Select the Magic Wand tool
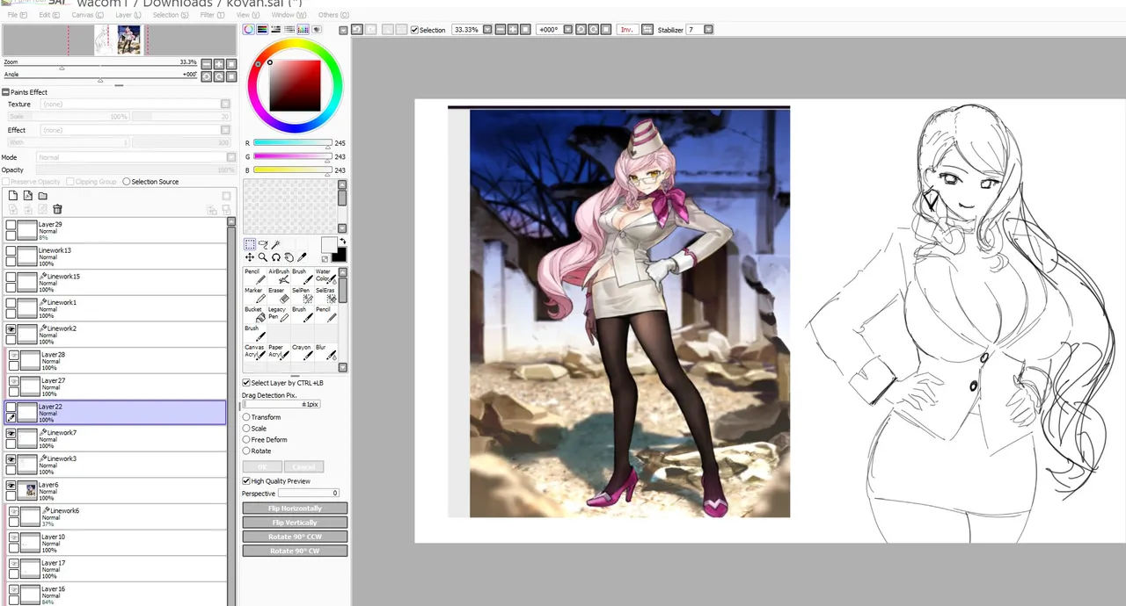Viewport: 1126px width, 606px height. click(275, 245)
